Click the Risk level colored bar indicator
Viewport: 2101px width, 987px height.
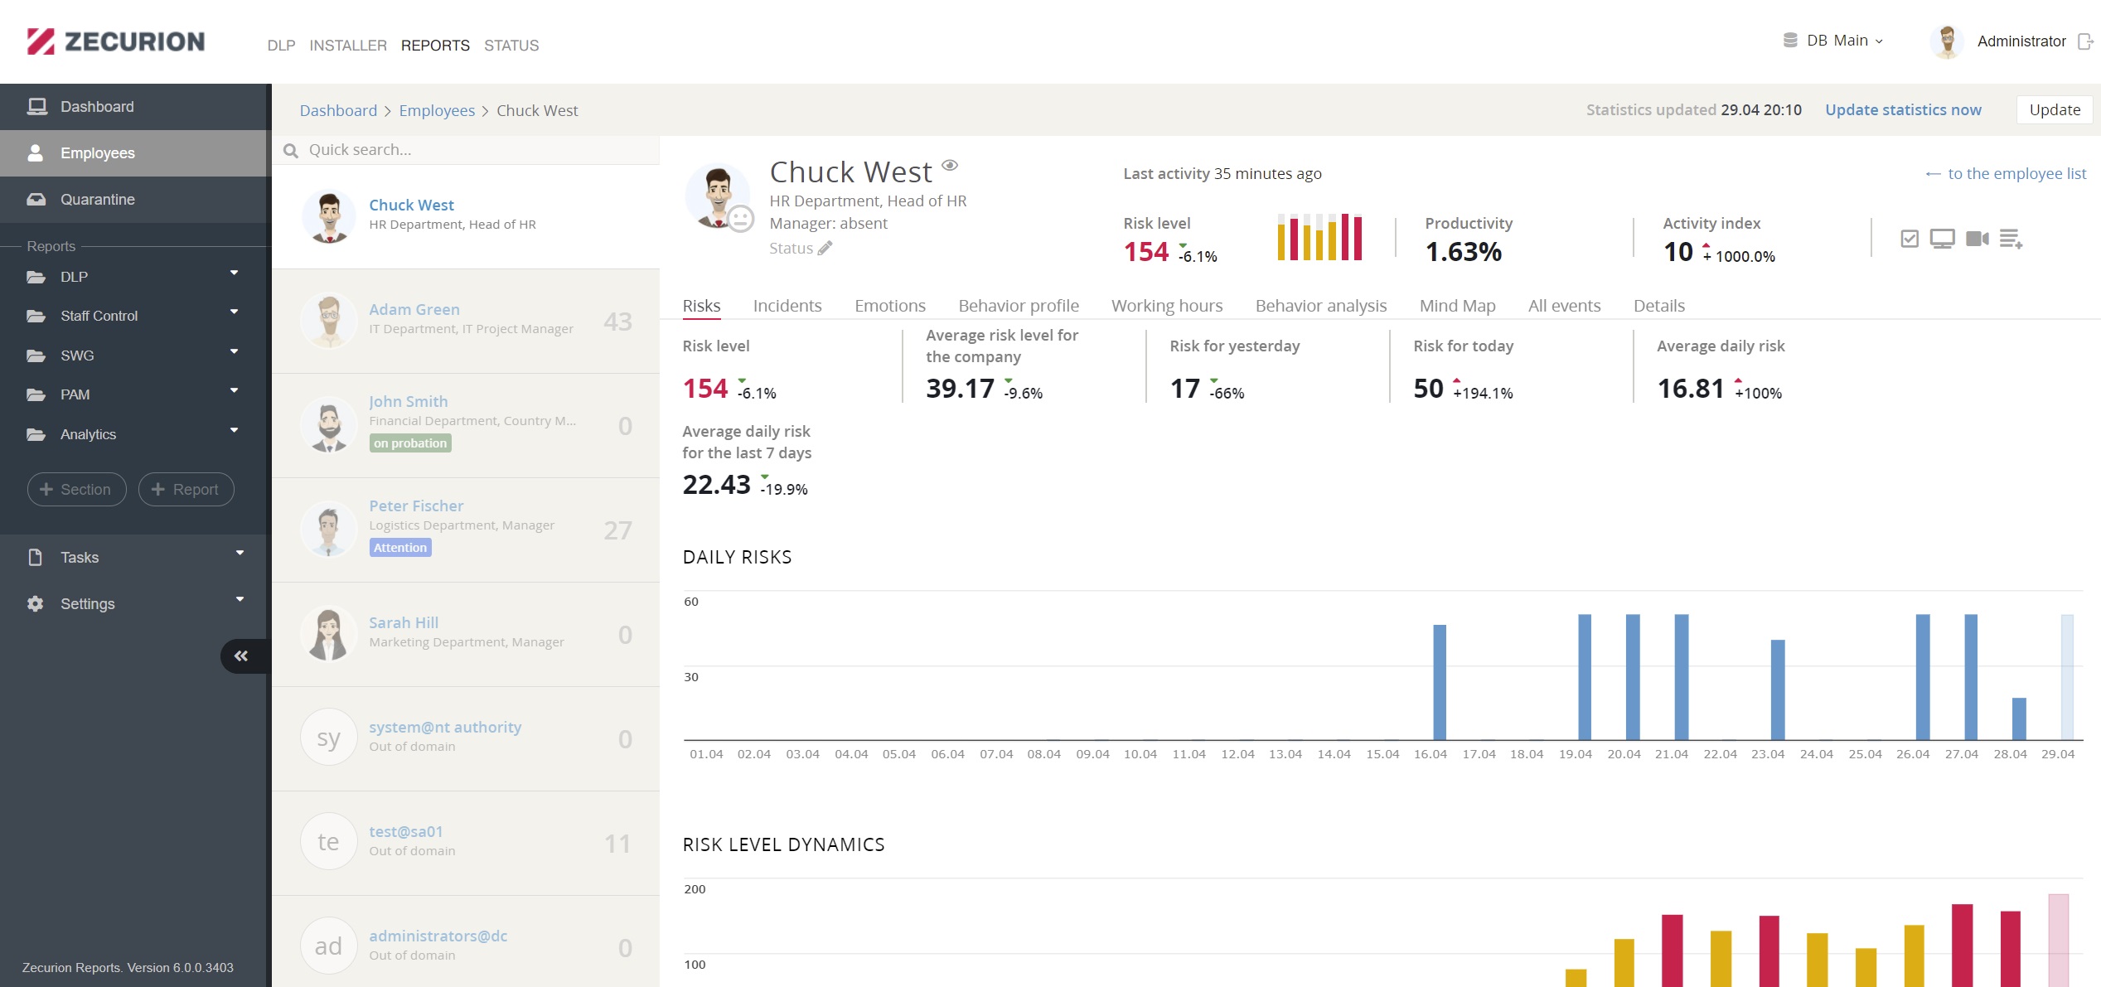1319,237
